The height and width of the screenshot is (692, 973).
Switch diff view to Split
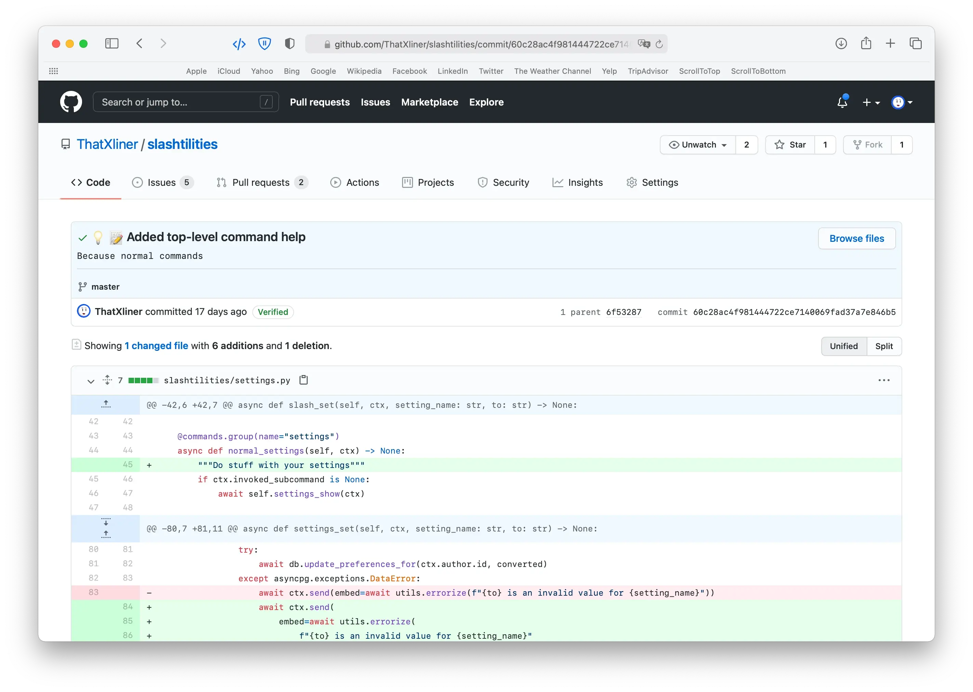(884, 346)
